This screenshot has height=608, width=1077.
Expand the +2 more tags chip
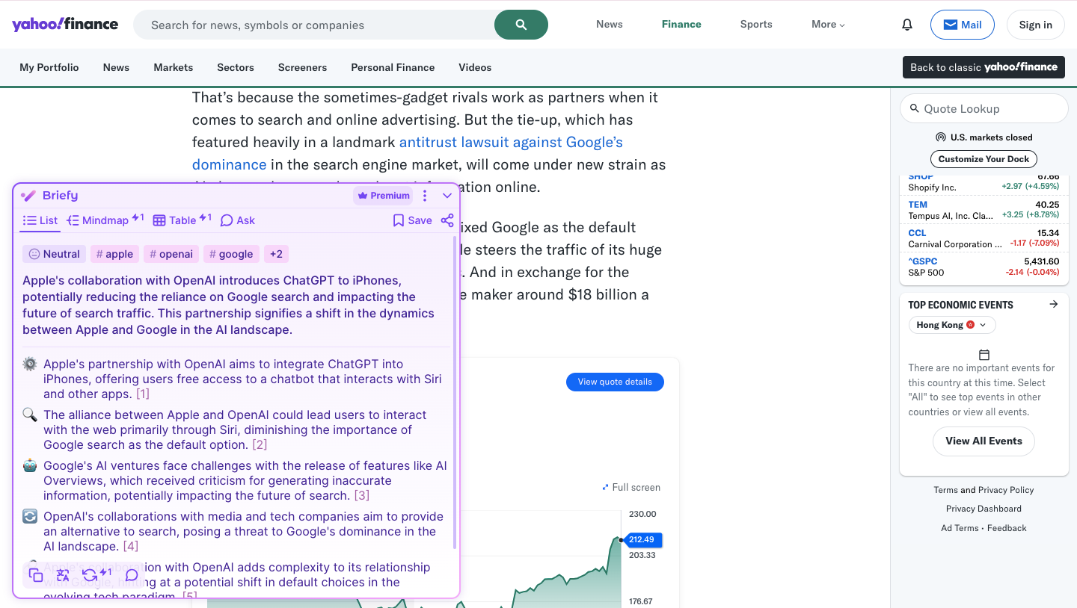[x=276, y=254]
